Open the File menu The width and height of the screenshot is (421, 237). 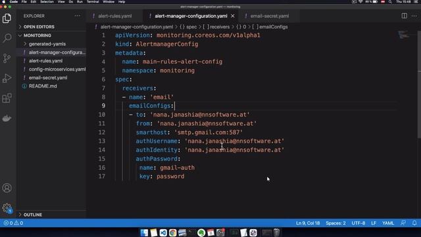[x=24, y=1]
